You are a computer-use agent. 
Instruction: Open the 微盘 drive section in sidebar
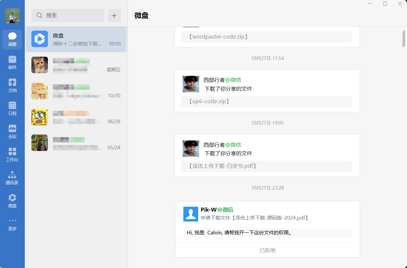[12, 201]
